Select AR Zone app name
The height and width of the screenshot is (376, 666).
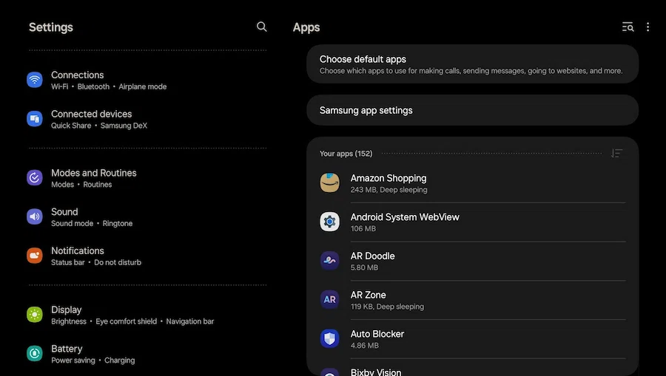point(369,295)
